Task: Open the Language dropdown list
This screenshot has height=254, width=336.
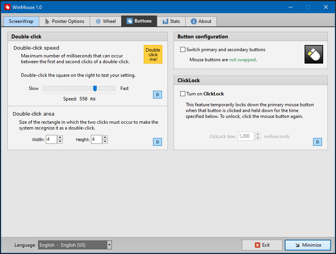Action: [x=109, y=245]
